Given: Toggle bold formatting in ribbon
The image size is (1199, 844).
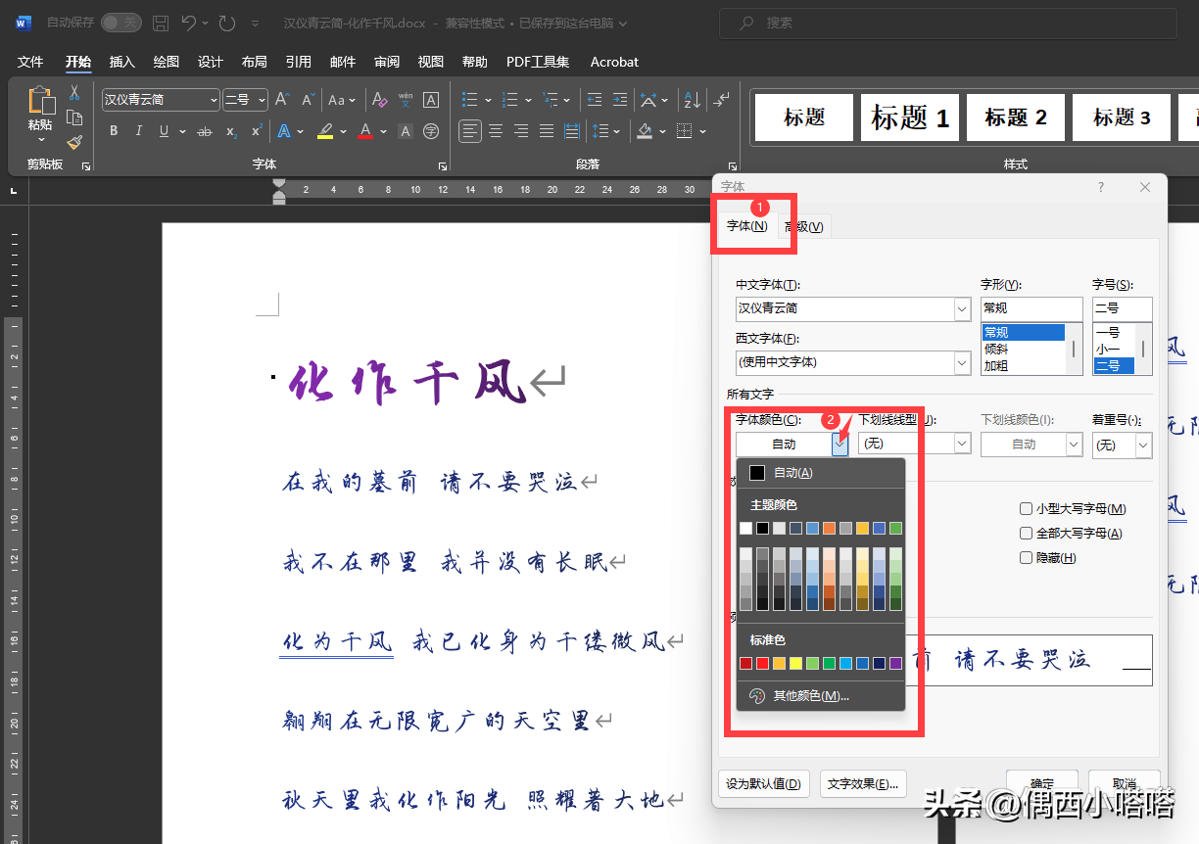Looking at the screenshot, I should coord(114,131).
